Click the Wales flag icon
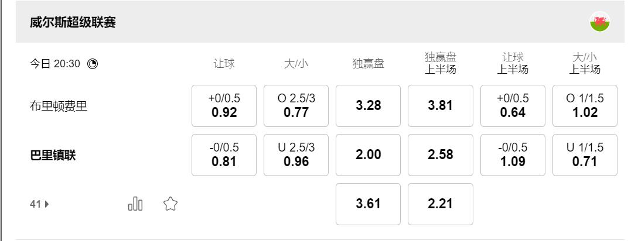 pos(600,22)
